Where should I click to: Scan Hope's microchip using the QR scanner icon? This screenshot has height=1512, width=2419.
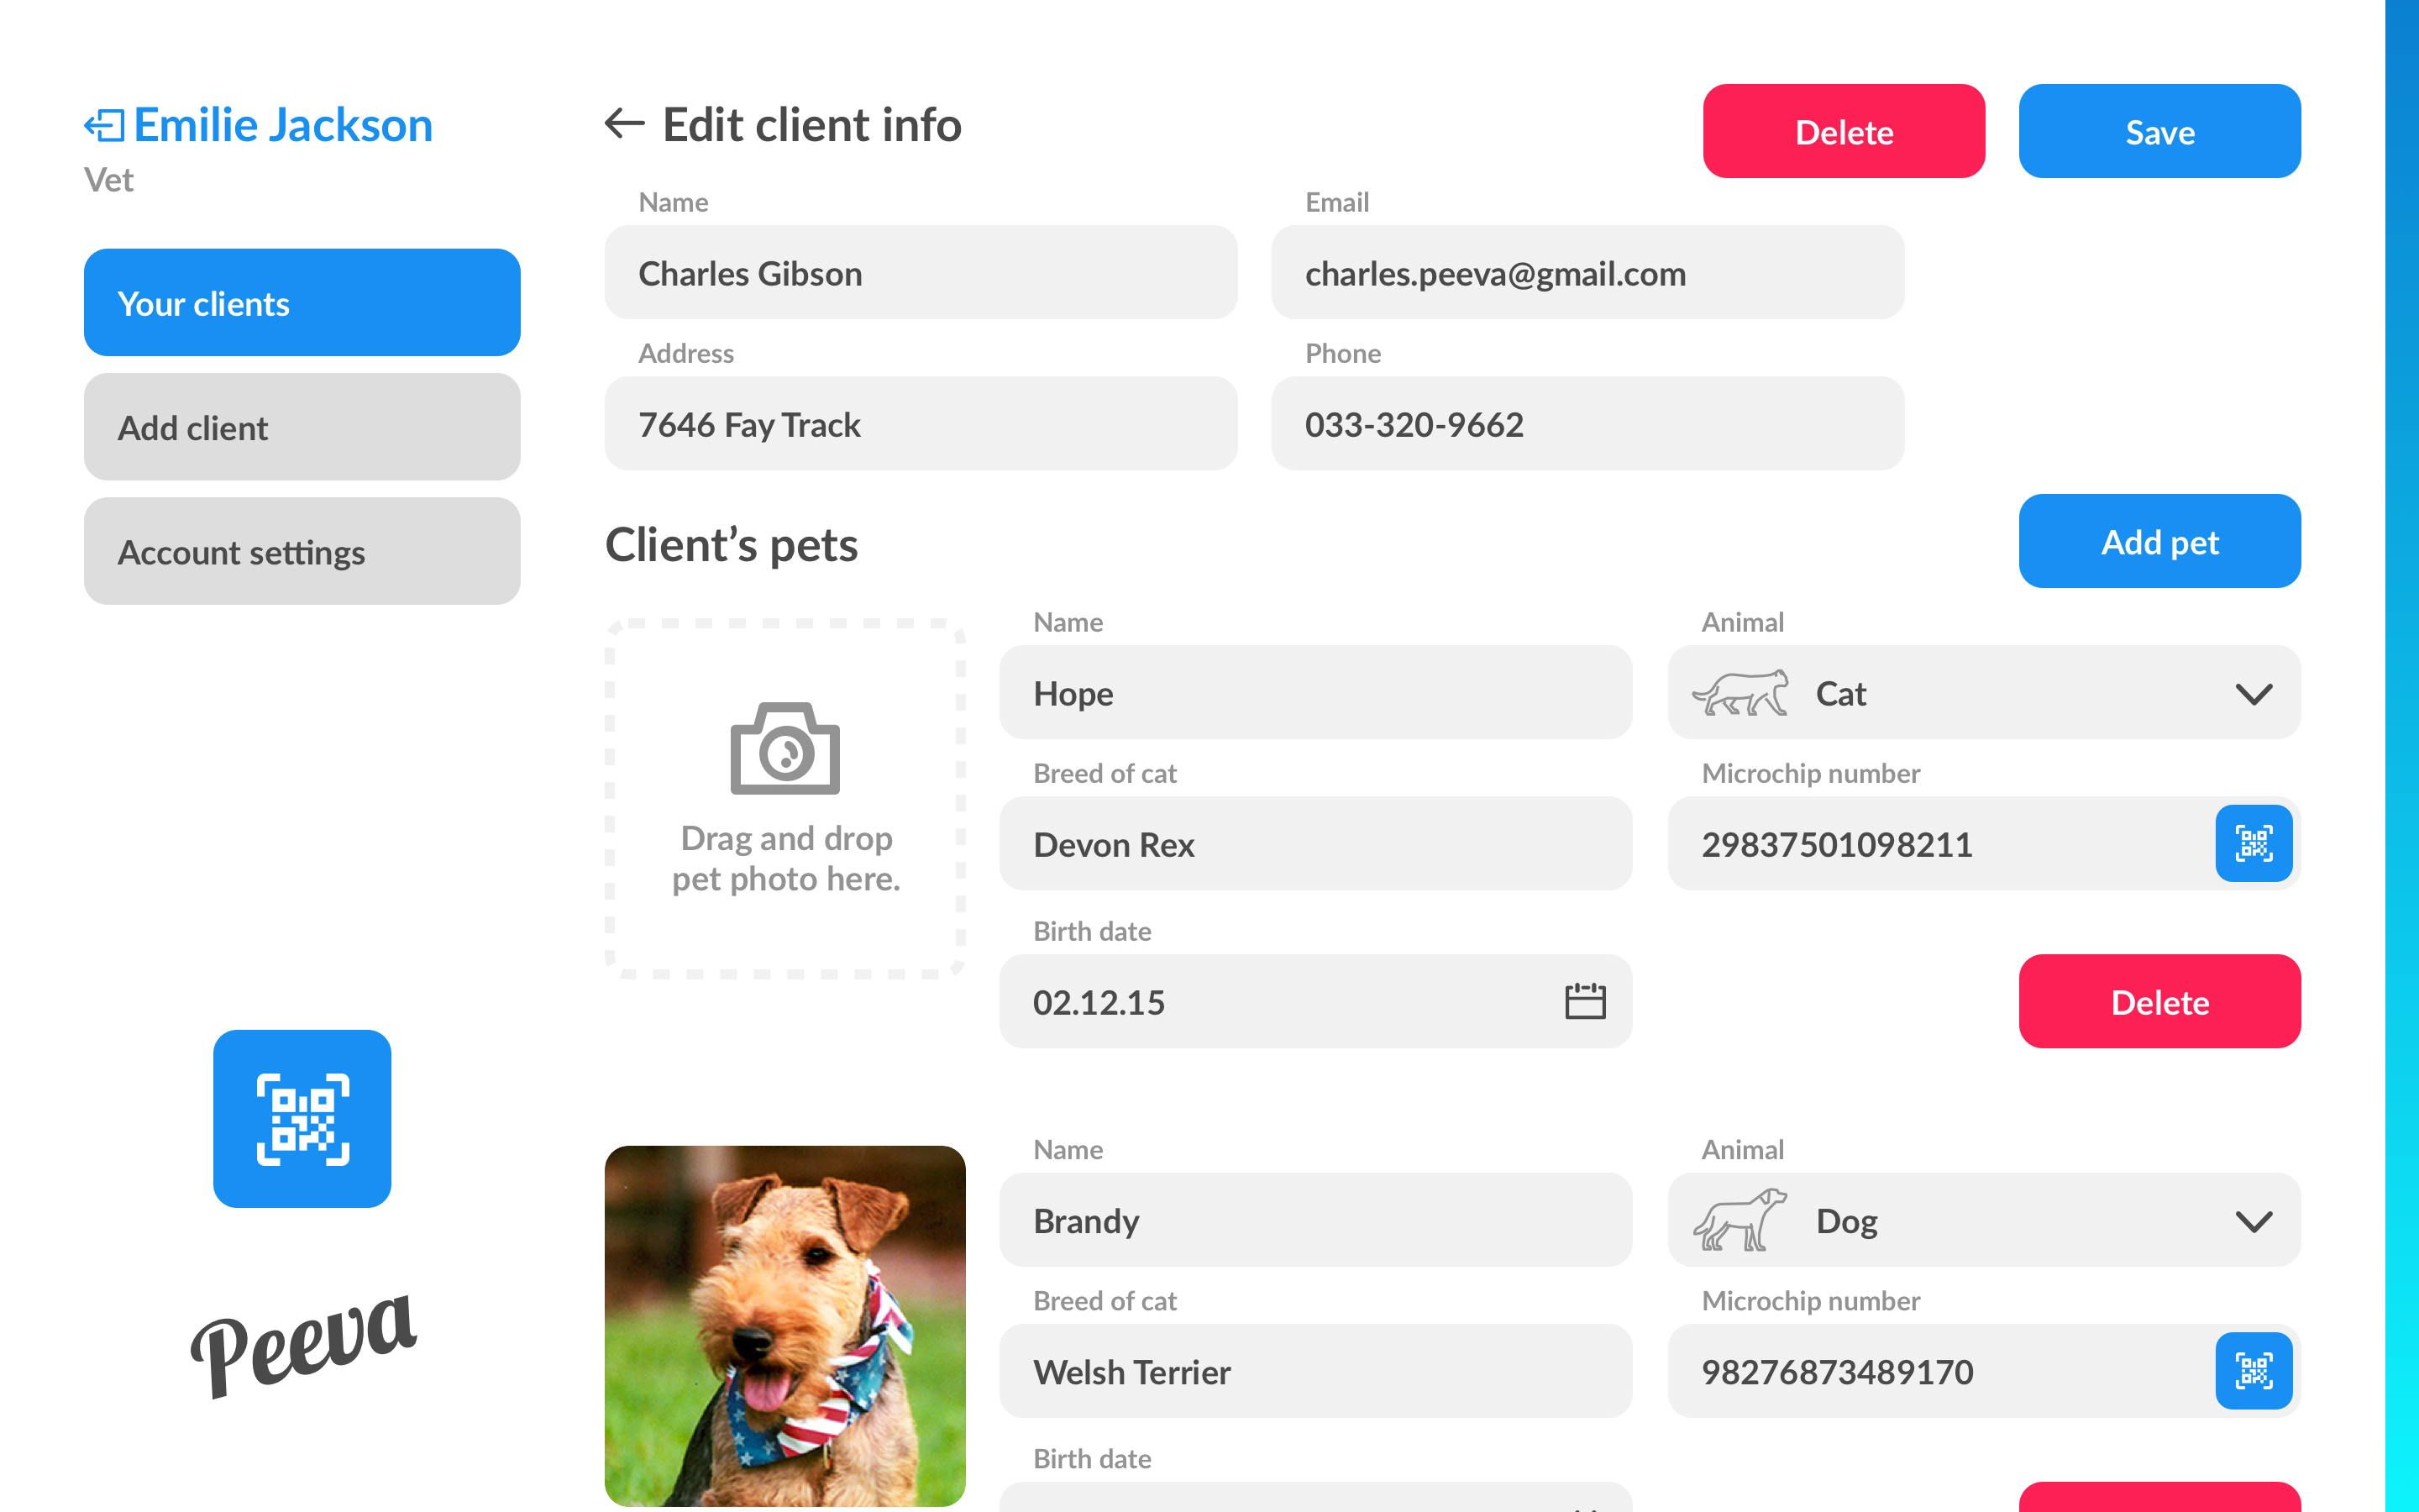pyautogui.click(x=2254, y=844)
